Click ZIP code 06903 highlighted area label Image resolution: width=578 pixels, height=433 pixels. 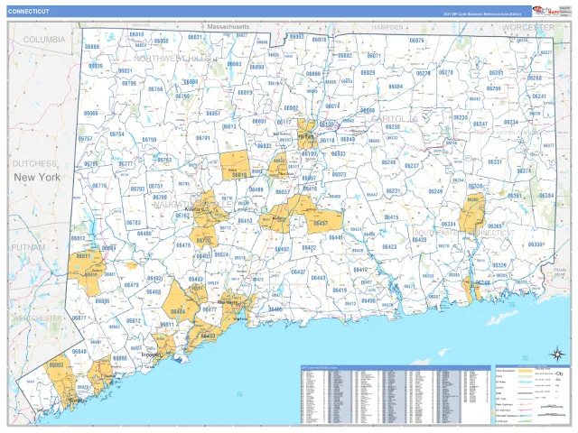[x=56, y=365]
